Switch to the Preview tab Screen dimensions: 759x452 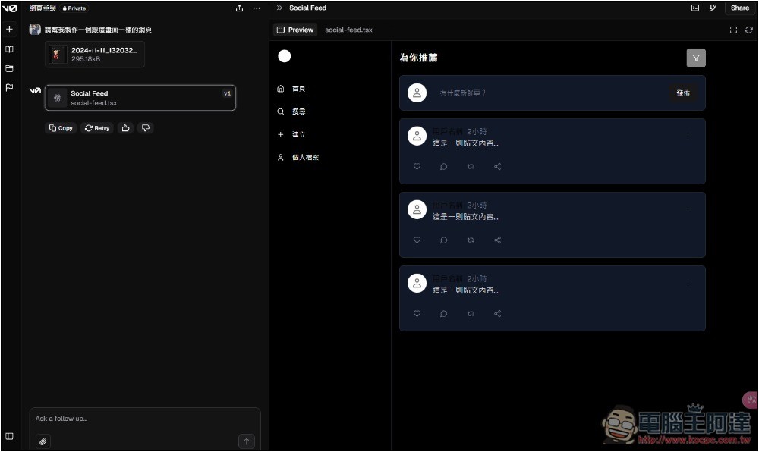click(295, 30)
